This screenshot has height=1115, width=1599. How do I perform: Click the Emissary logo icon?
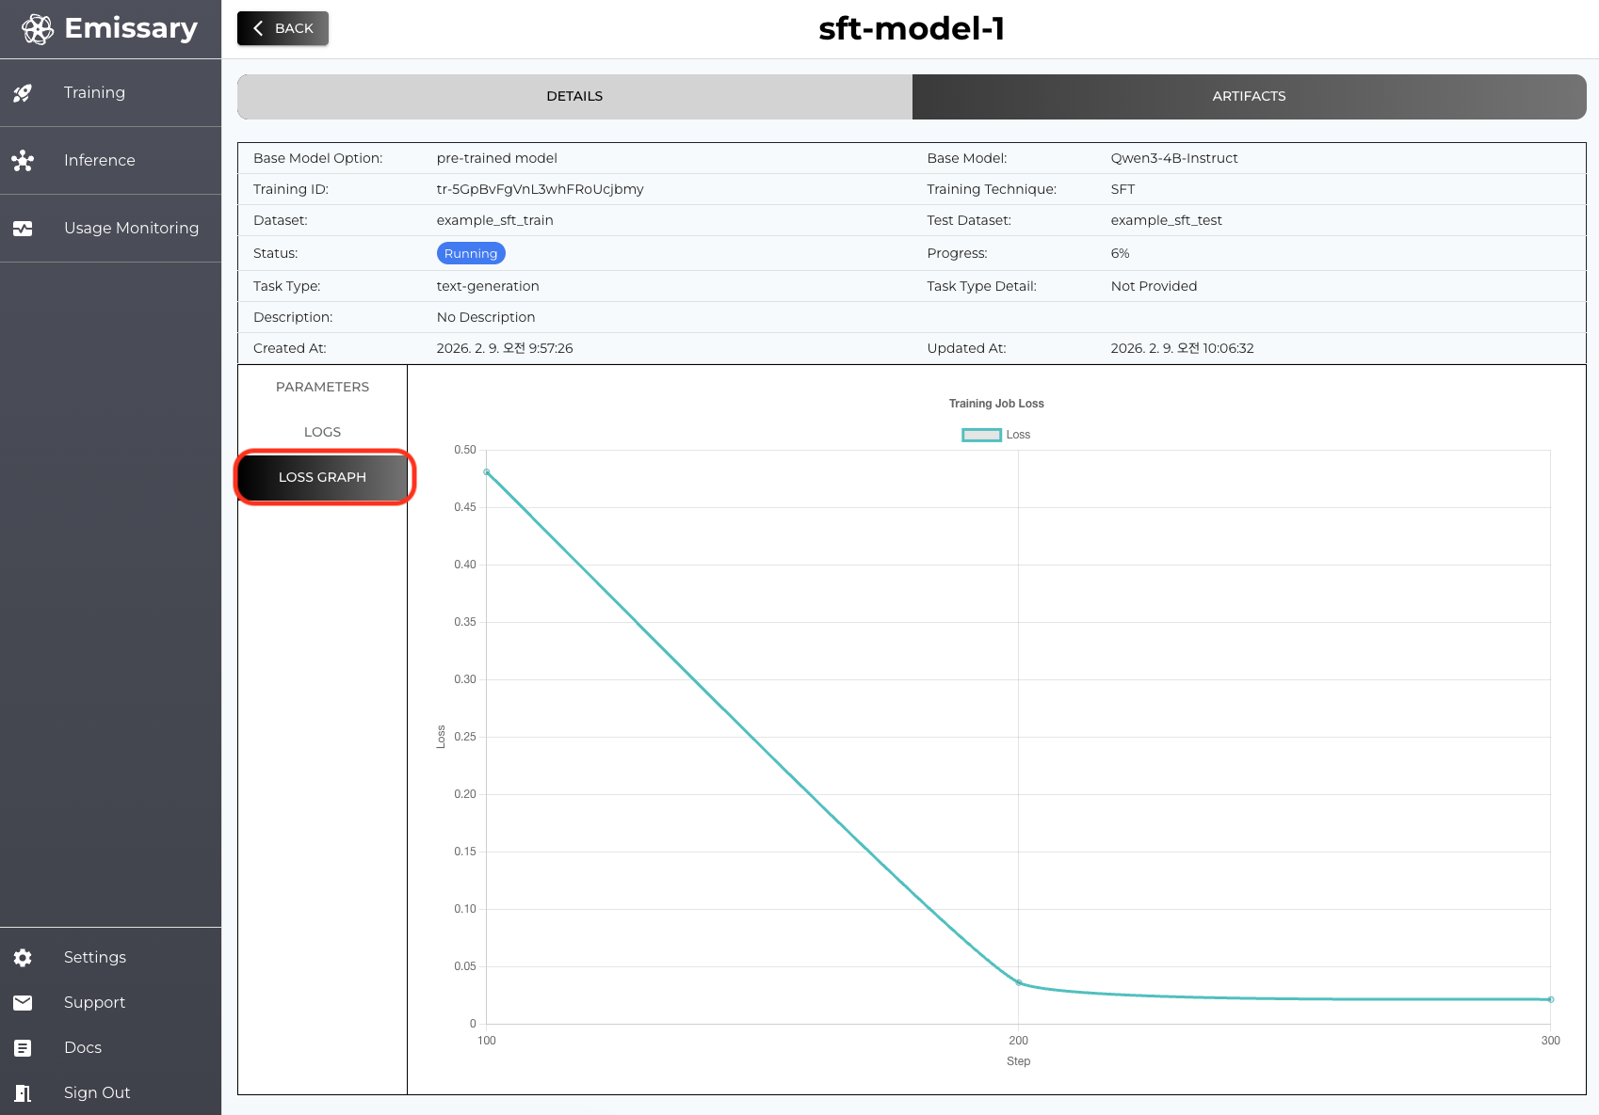pyautogui.click(x=38, y=29)
